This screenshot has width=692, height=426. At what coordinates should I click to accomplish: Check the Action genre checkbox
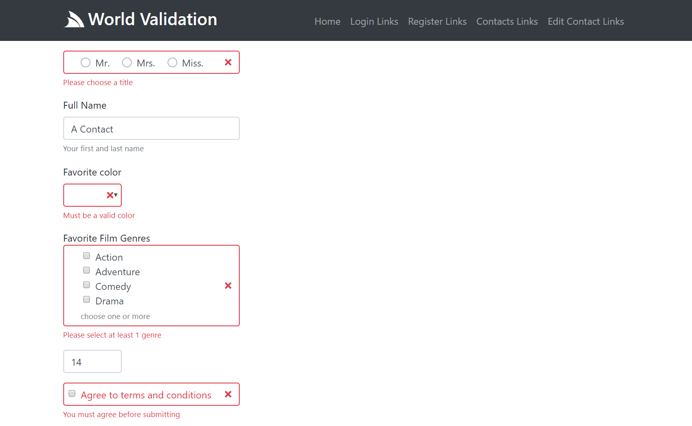click(x=86, y=255)
